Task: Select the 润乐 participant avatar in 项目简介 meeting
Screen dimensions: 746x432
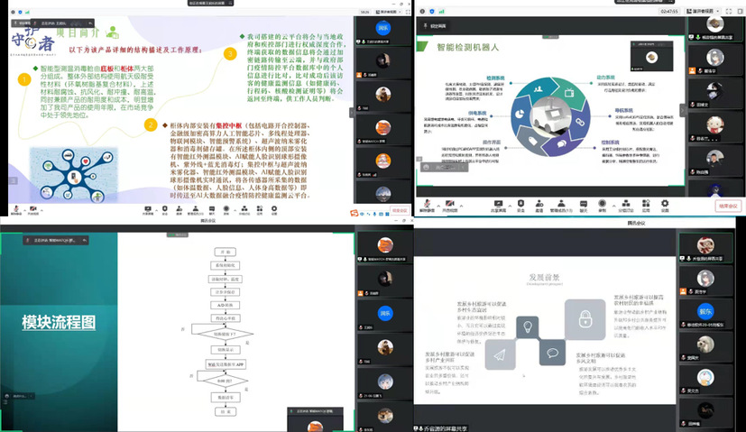Action: click(x=384, y=29)
